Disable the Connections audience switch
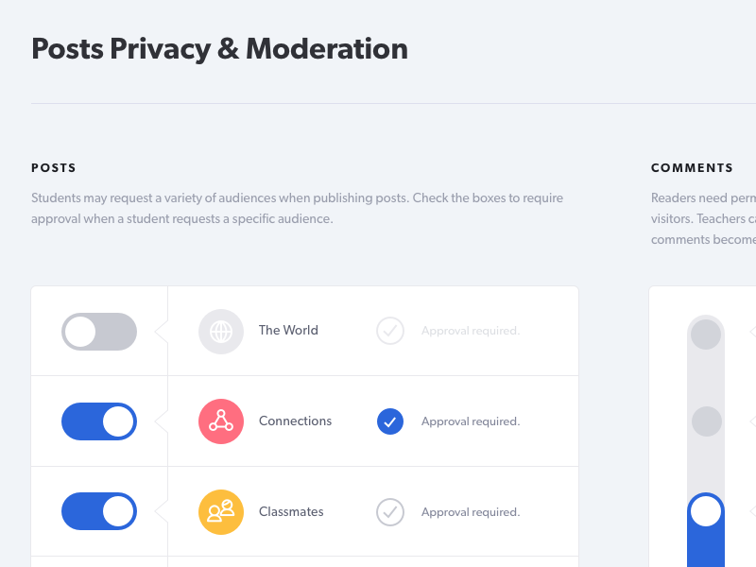Image resolution: width=756 pixels, height=567 pixels. click(x=99, y=421)
